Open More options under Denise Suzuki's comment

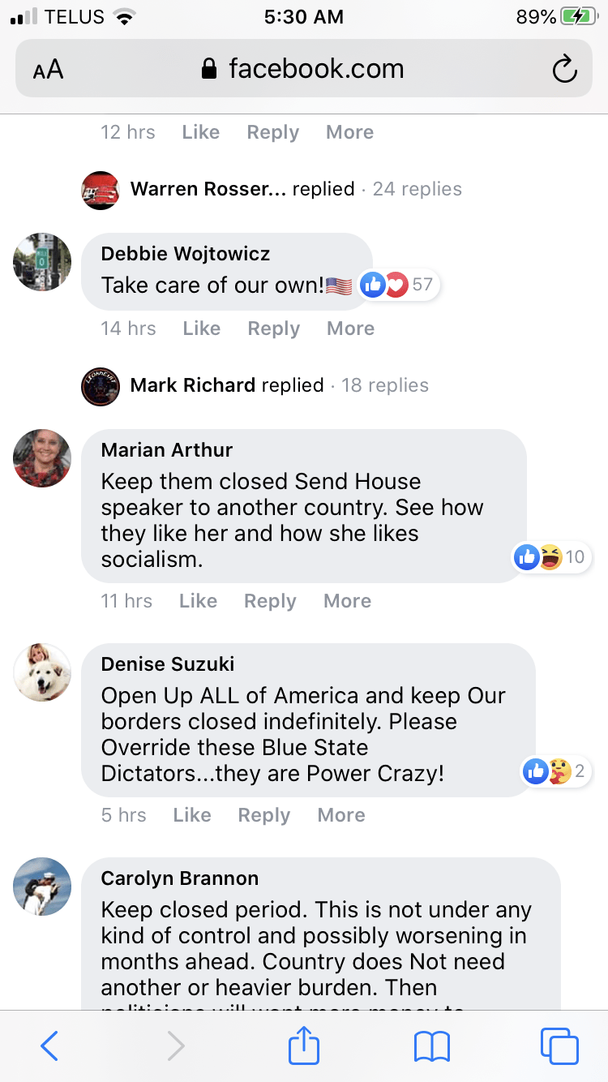[341, 815]
